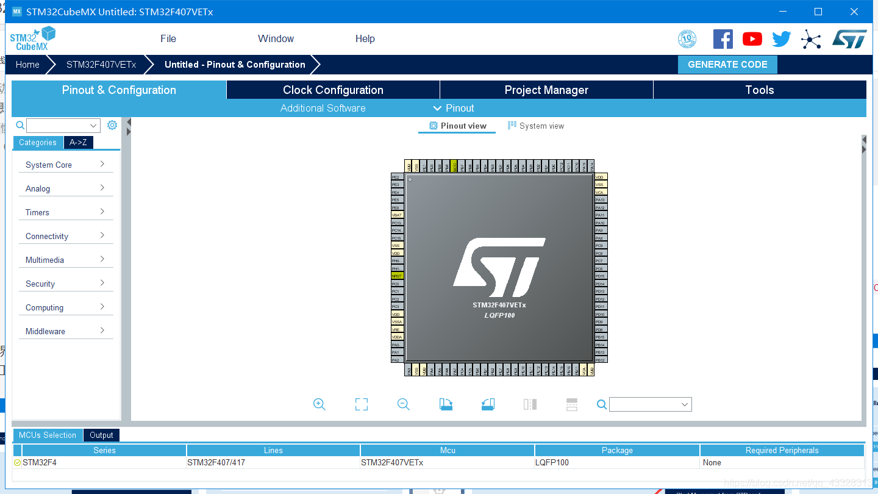
Task: Select the A->Z sorting tab
Action: click(x=78, y=142)
